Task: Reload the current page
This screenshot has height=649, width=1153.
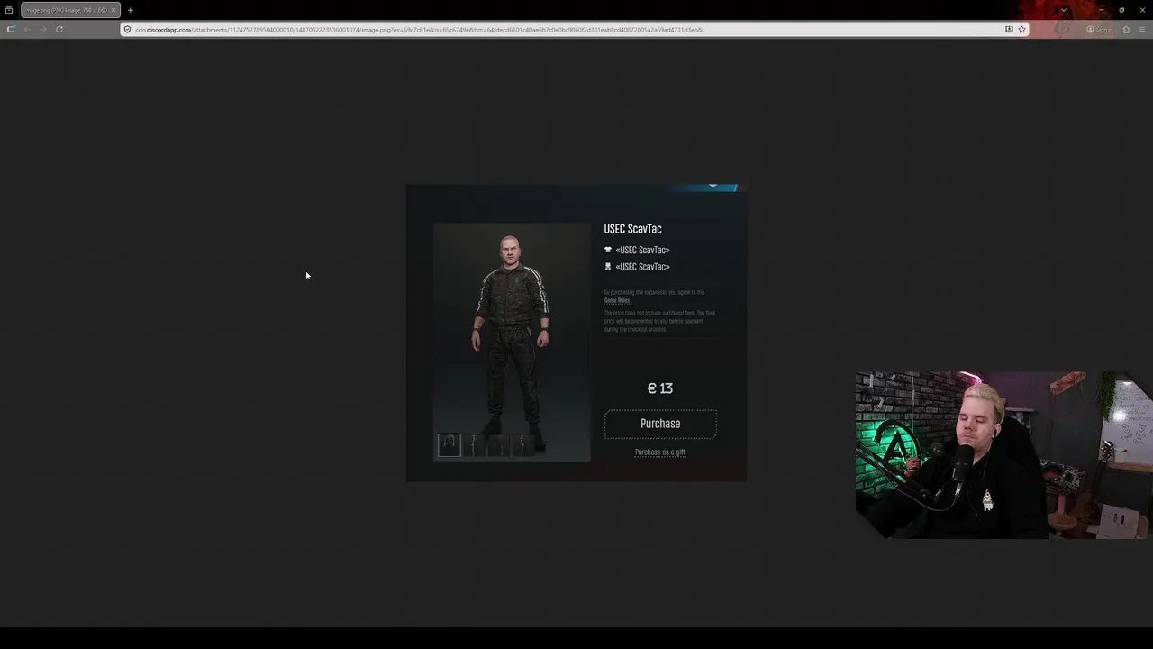Action: point(59,29)
